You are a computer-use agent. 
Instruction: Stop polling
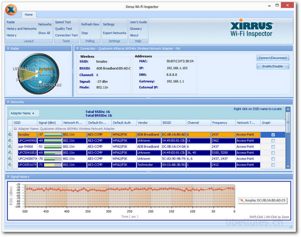point(85,33)
